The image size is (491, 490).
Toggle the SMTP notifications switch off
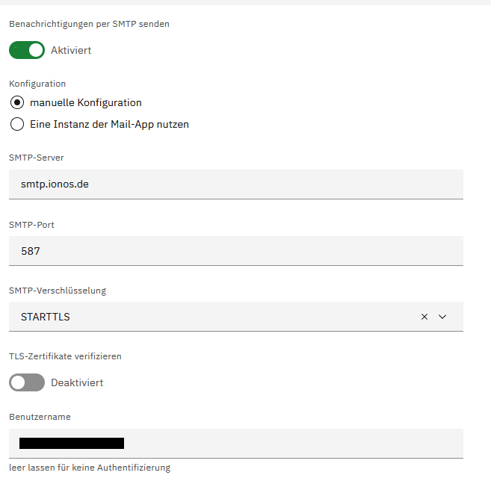(27, 50)
